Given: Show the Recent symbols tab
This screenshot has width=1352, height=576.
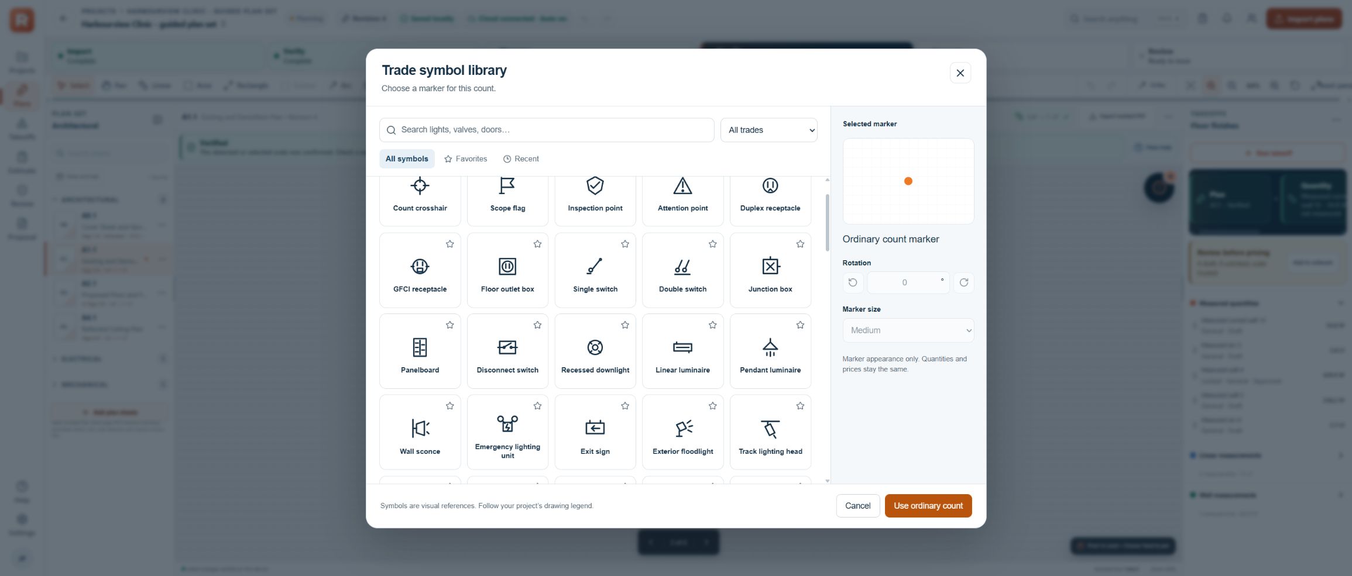Looking at the screenshot, I should [521, 159].
